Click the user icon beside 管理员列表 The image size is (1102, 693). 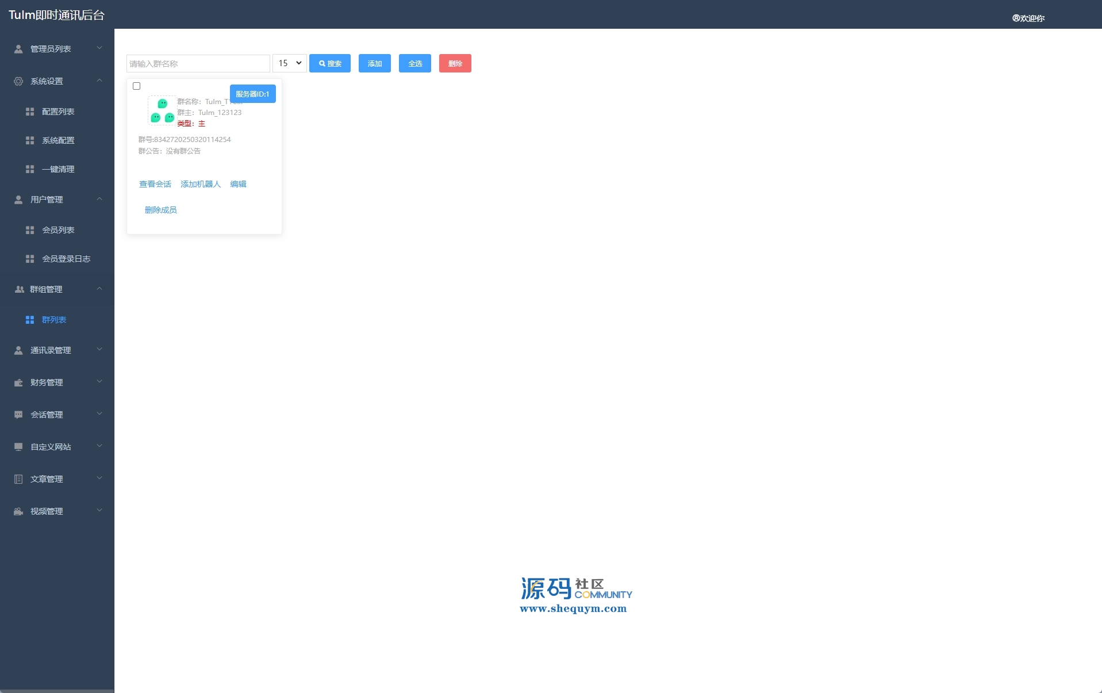18,49
